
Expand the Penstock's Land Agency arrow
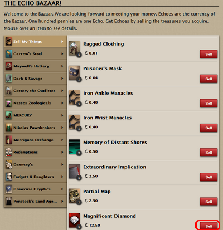[62, 201]
